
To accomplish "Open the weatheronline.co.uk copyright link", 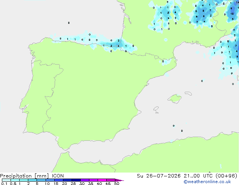I will pos(207,182).
